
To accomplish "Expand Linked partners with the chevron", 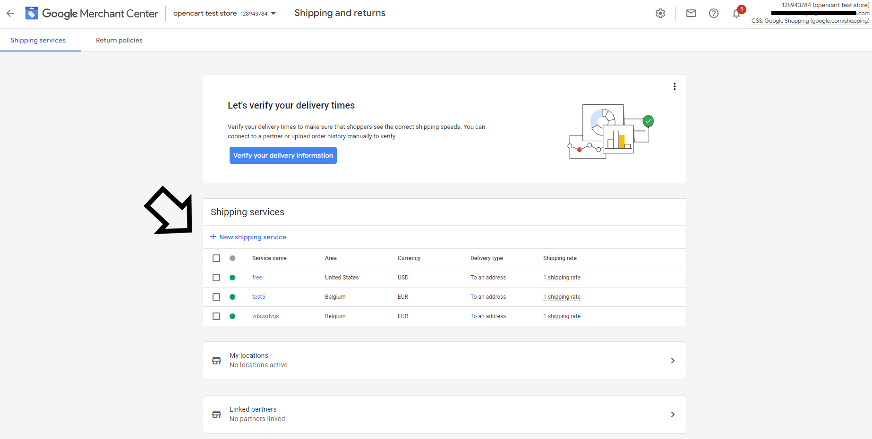I will 672,414.
